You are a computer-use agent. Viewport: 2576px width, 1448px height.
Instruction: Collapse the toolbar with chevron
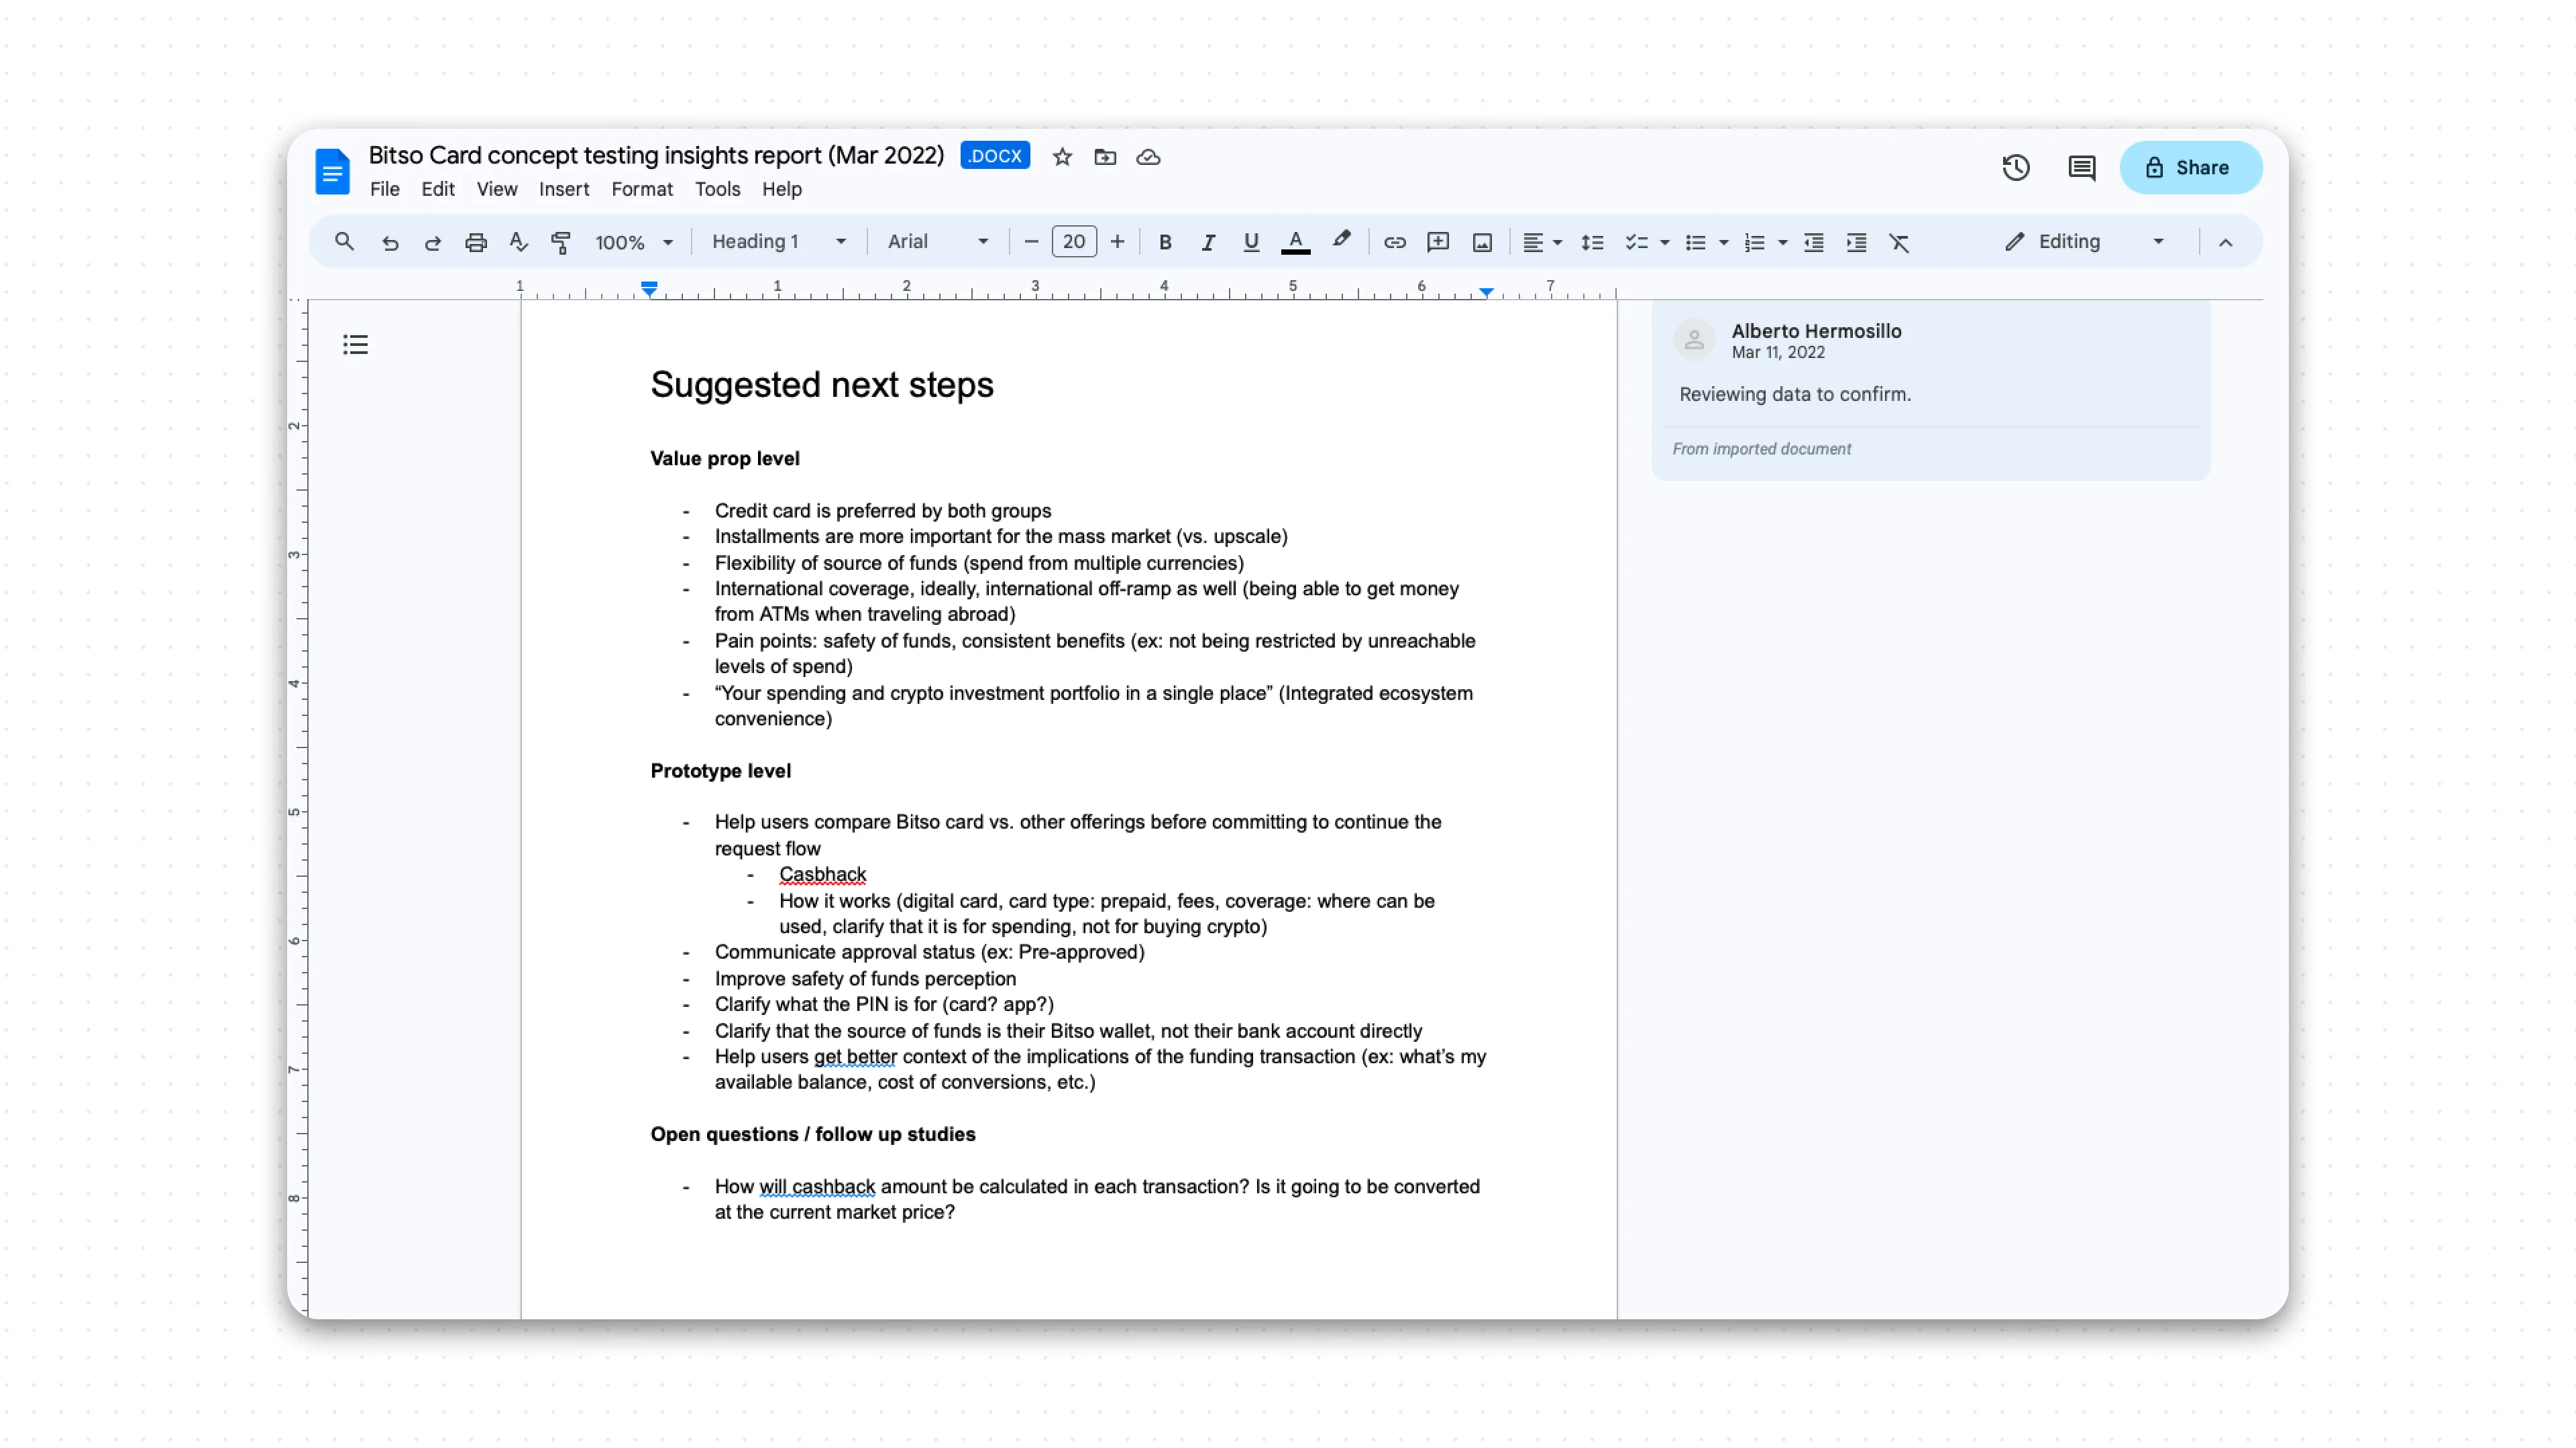point(2225,242)
